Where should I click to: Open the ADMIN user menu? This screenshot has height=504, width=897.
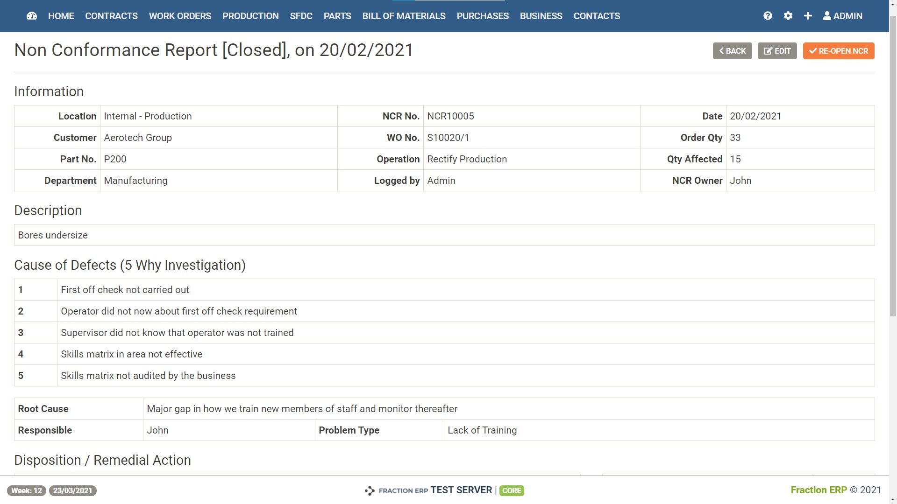pos(842,16)
